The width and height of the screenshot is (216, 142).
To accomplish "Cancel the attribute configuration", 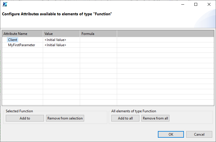I will point(199,134).
